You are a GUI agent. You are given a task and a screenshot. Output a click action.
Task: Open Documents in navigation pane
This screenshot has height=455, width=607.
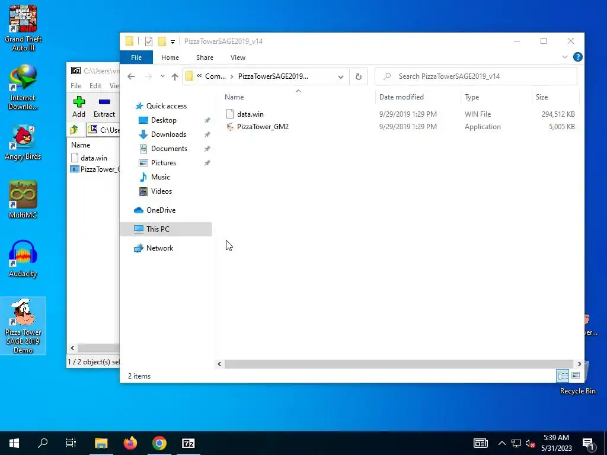tap(169, 149)
